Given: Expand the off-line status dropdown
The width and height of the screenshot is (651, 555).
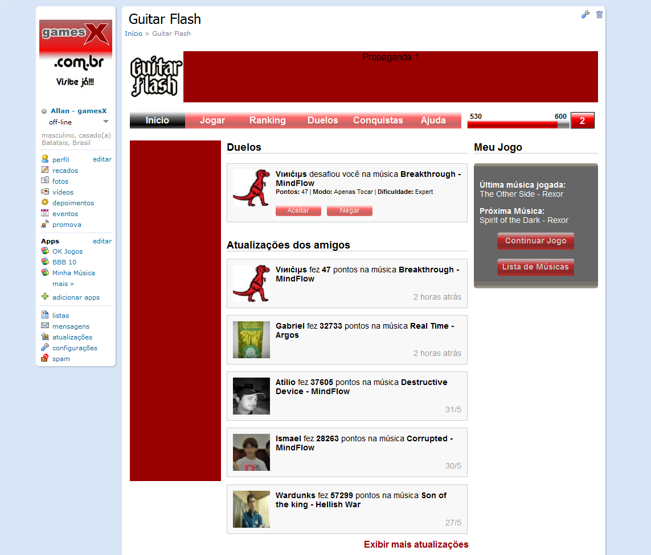Looking at the screenshot, I should (x=106, y=122).
